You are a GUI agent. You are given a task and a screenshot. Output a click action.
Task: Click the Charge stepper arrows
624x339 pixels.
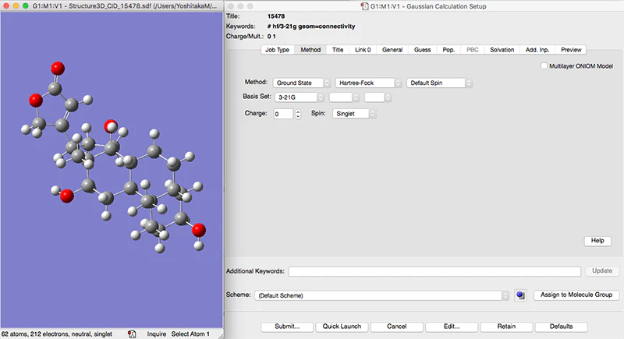coord(298,114)
